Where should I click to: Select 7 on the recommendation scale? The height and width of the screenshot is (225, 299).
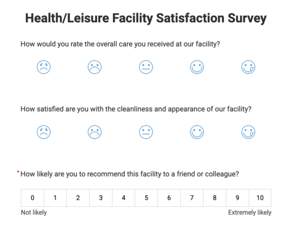pos(192,198)
